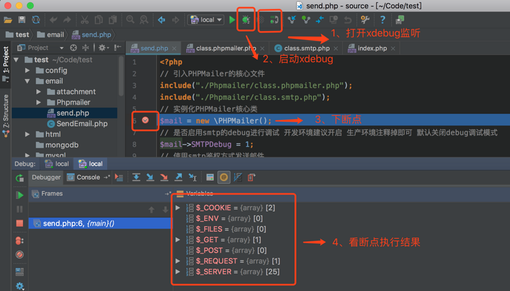Switch to the class.smtp.php editor tab
The height and width of the screenshot is (291, 510).
(302, 48)
